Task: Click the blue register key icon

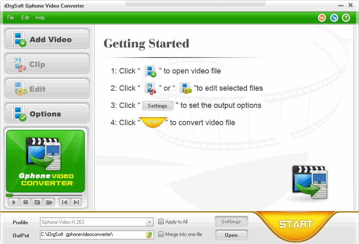Action: pyautogui.click(x=334, y=18)
